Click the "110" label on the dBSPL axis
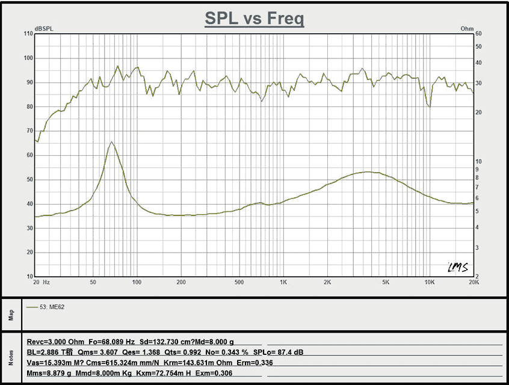 point(28,34)
